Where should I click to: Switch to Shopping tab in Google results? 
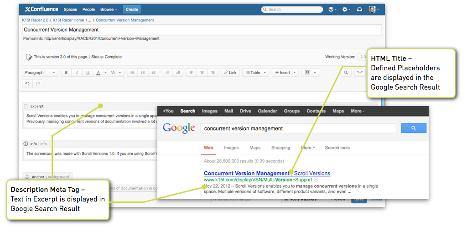coord(280,148)
